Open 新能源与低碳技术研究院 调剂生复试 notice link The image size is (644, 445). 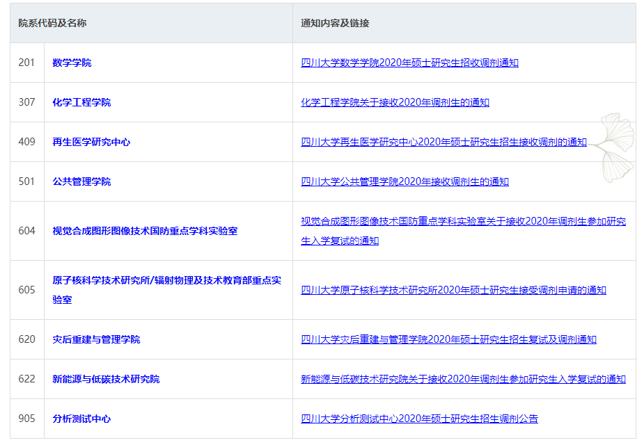(463, 379)
